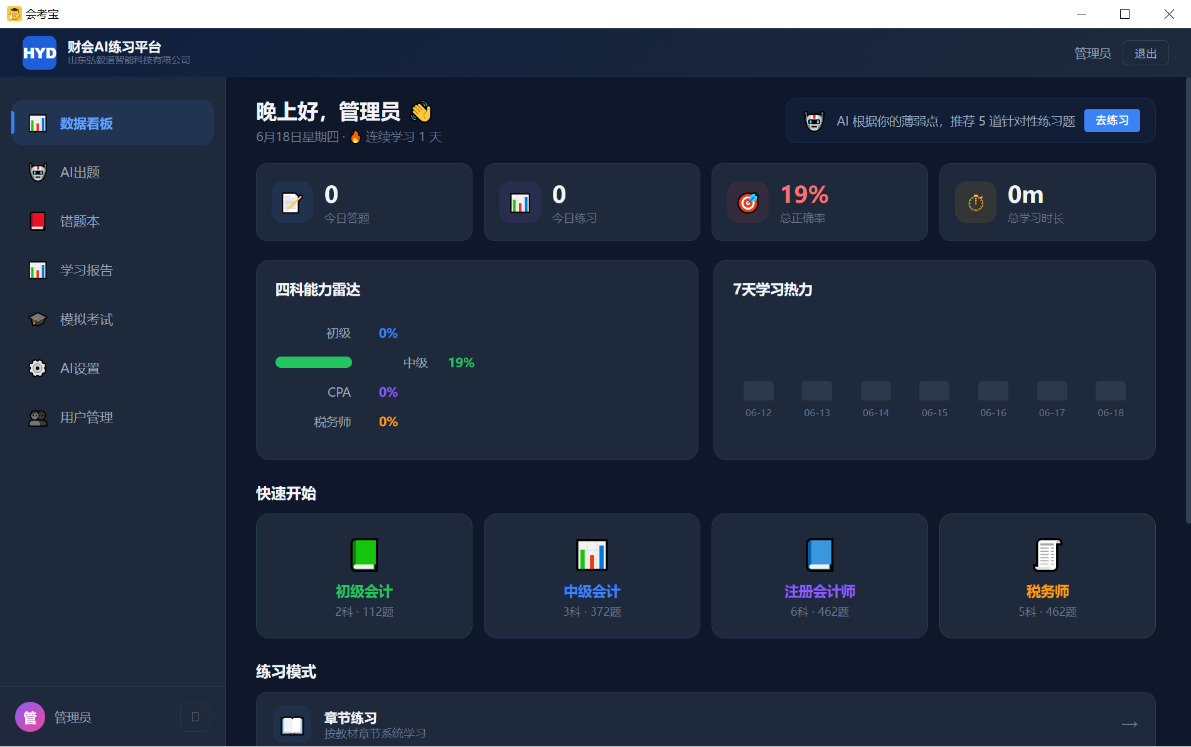Click the 连续学习 1 天 streak text
The image size is (1191, 747).
point(403,137)
